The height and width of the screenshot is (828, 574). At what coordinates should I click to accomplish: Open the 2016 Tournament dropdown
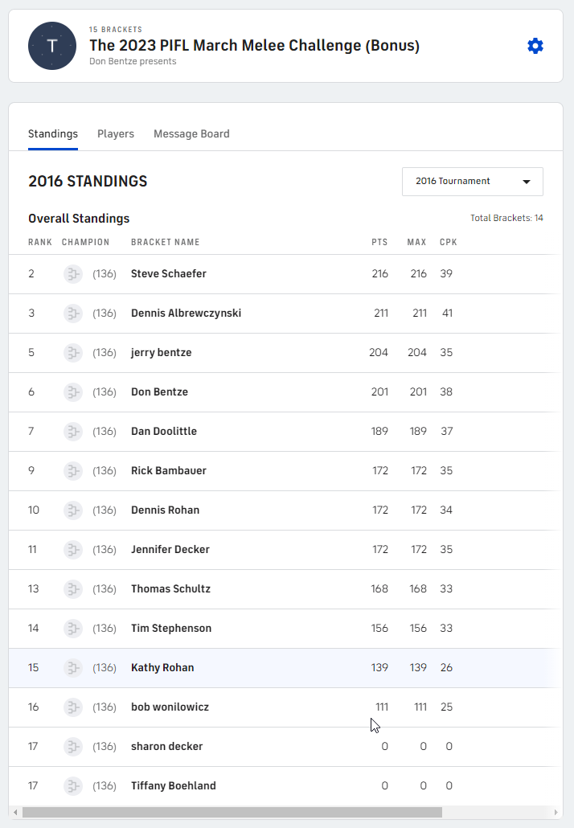click(x=473, y=182)
